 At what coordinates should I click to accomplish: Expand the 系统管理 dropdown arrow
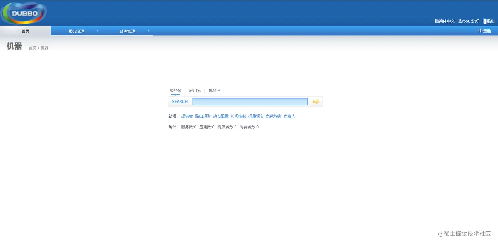(x=149, y=31)
